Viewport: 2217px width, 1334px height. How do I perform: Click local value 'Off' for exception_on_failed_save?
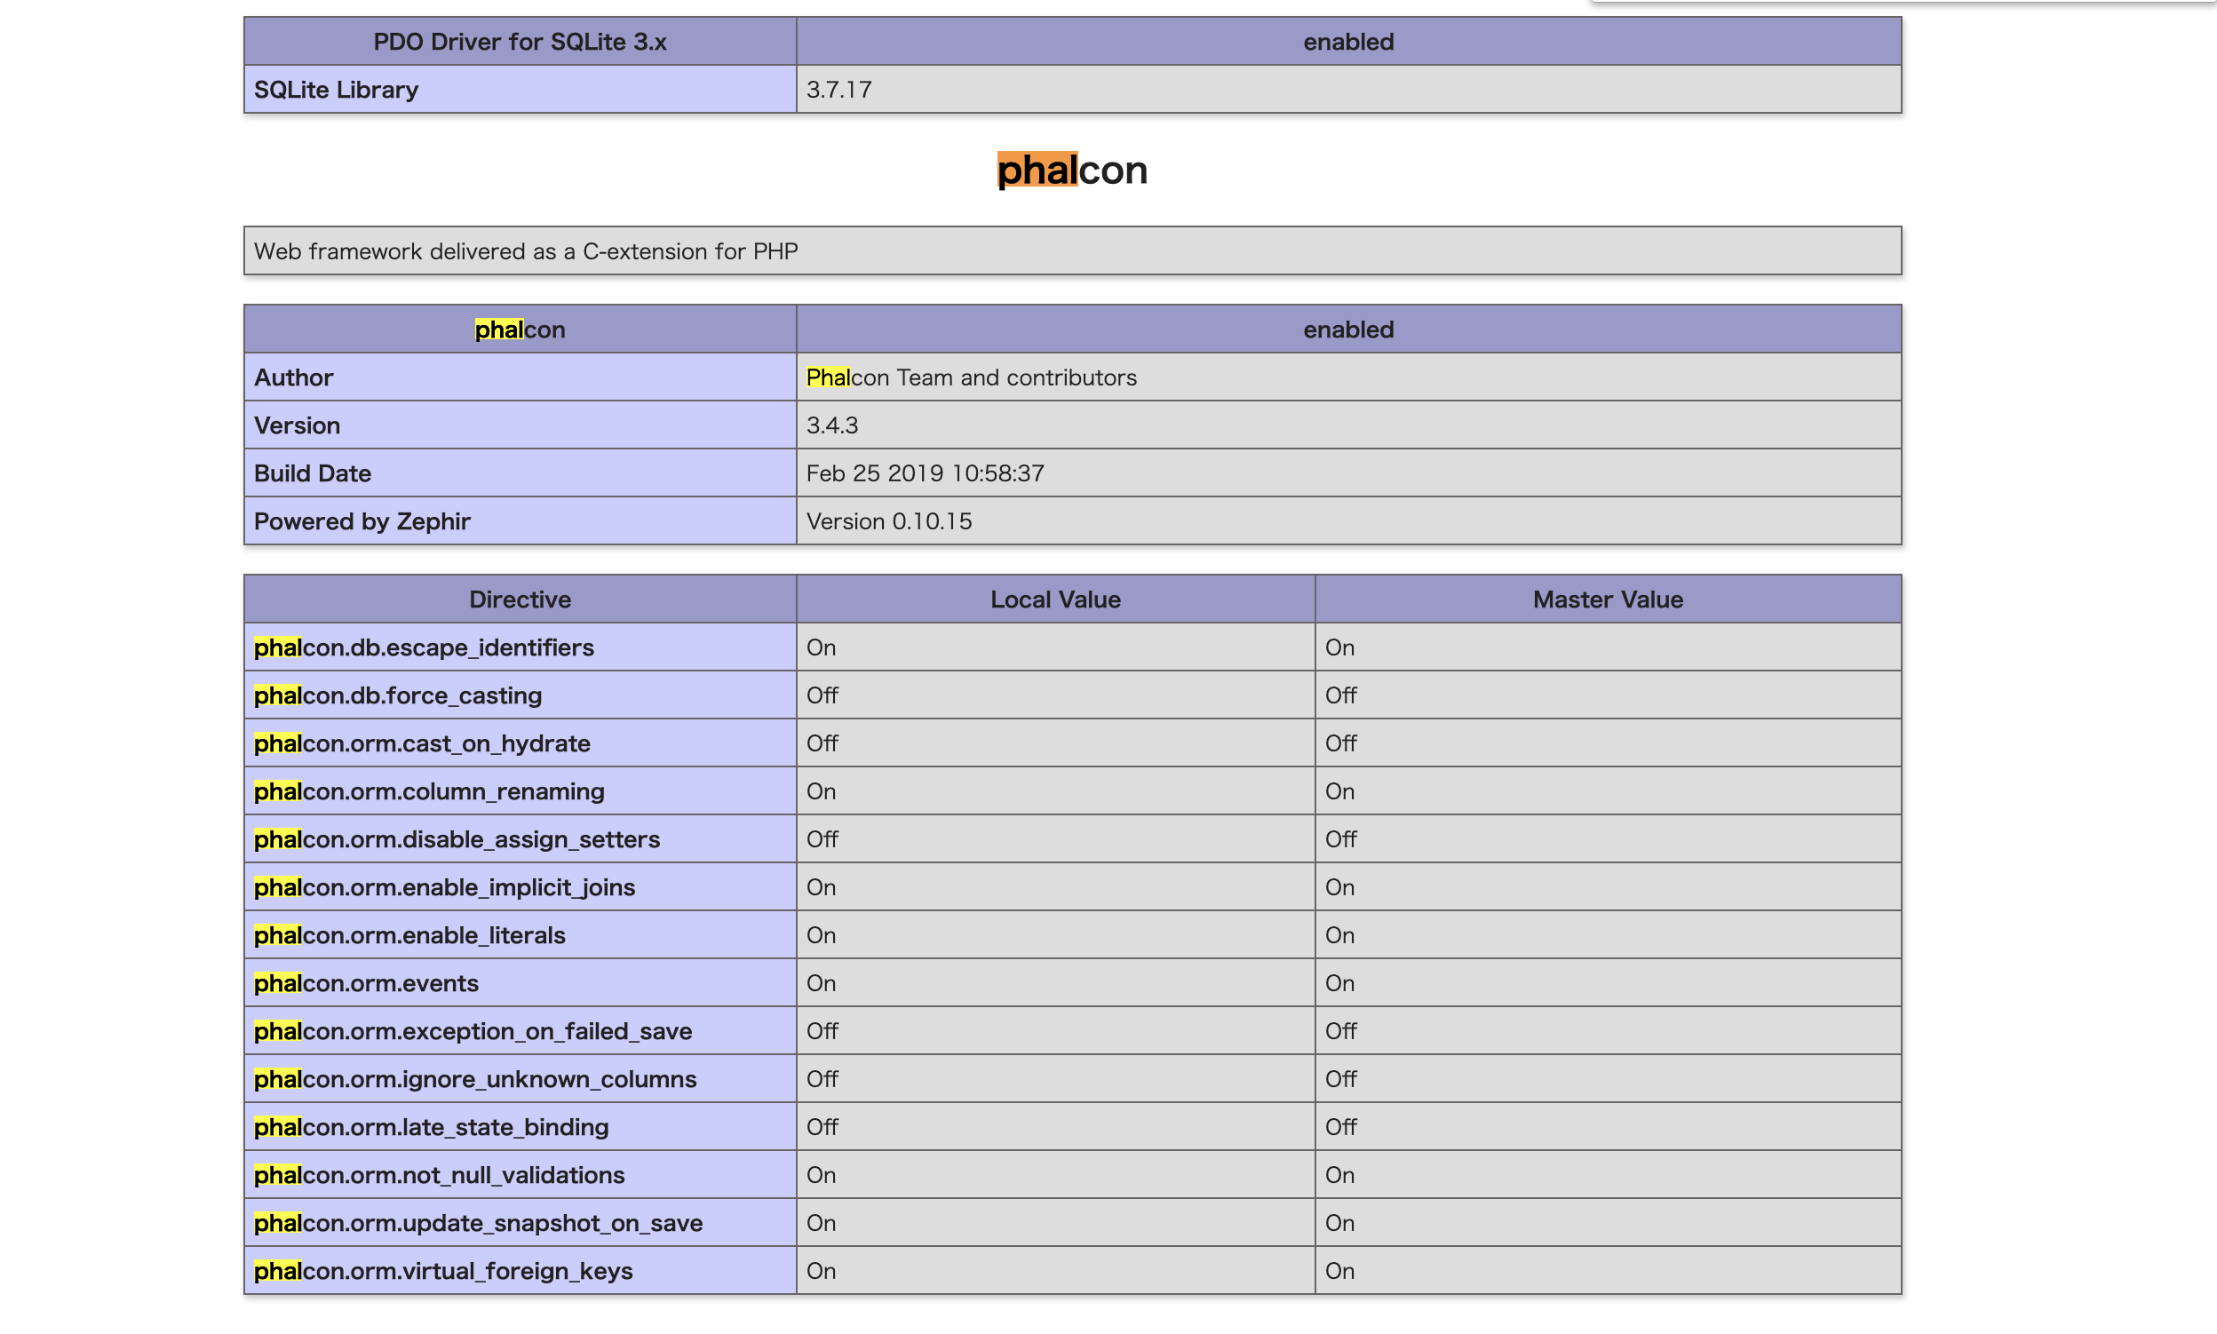pyautogui.click(x=822, y=1030)
